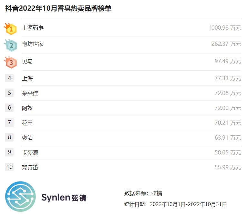Select rank number 7 badge
This screenshot has height=216, width=247.
[x=9, y=123]
